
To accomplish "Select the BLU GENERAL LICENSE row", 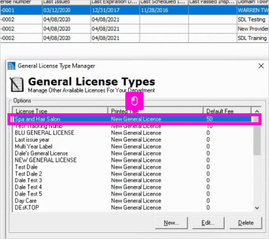I will [x=132, y=133].
